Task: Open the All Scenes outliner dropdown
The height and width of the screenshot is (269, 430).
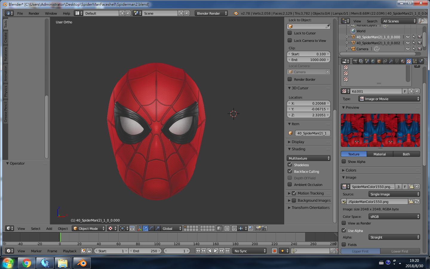Action: (399, 21)
